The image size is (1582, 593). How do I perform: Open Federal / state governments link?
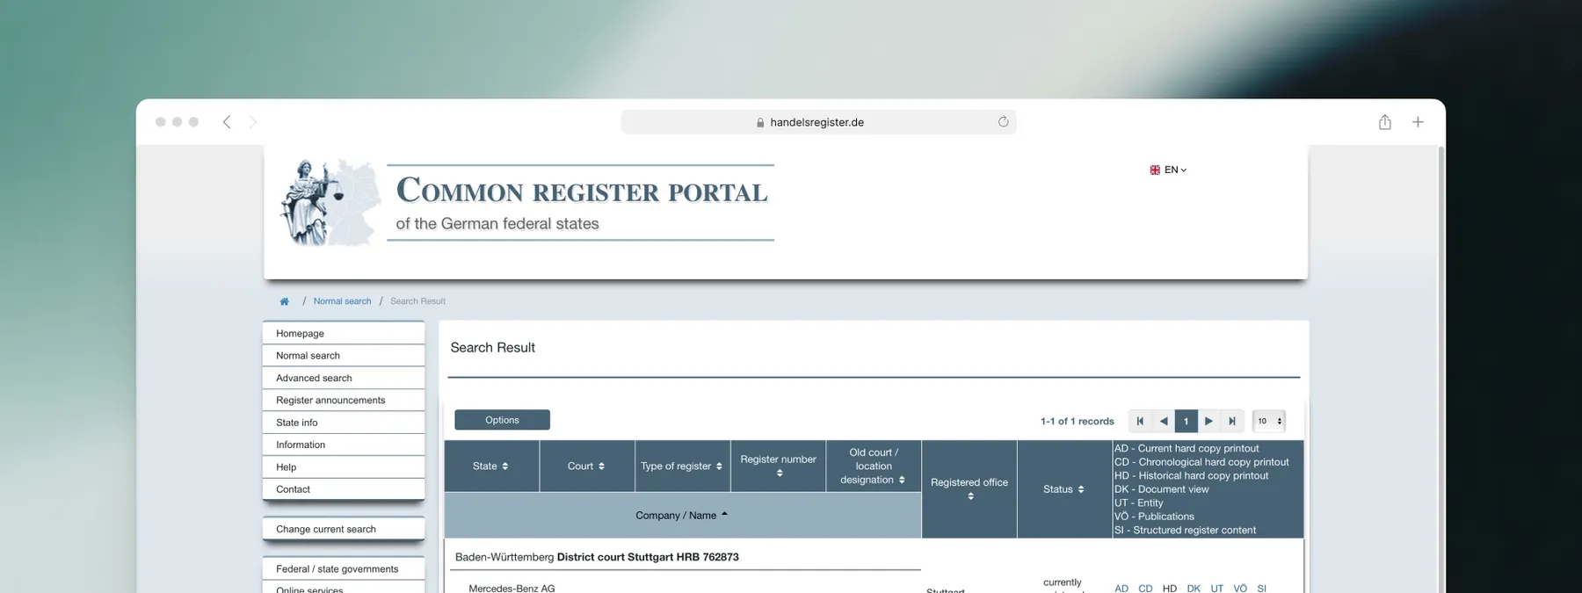click(344, 569)
